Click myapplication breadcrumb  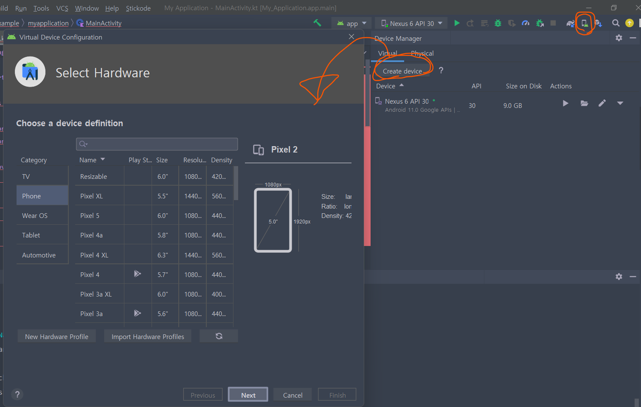[48, 23]
